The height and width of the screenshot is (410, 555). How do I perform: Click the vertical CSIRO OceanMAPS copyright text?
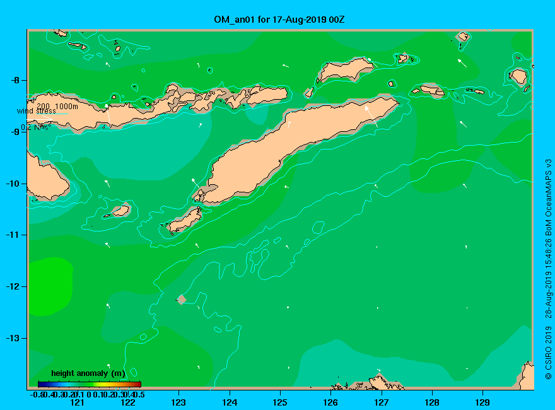(x=548, y=269)
